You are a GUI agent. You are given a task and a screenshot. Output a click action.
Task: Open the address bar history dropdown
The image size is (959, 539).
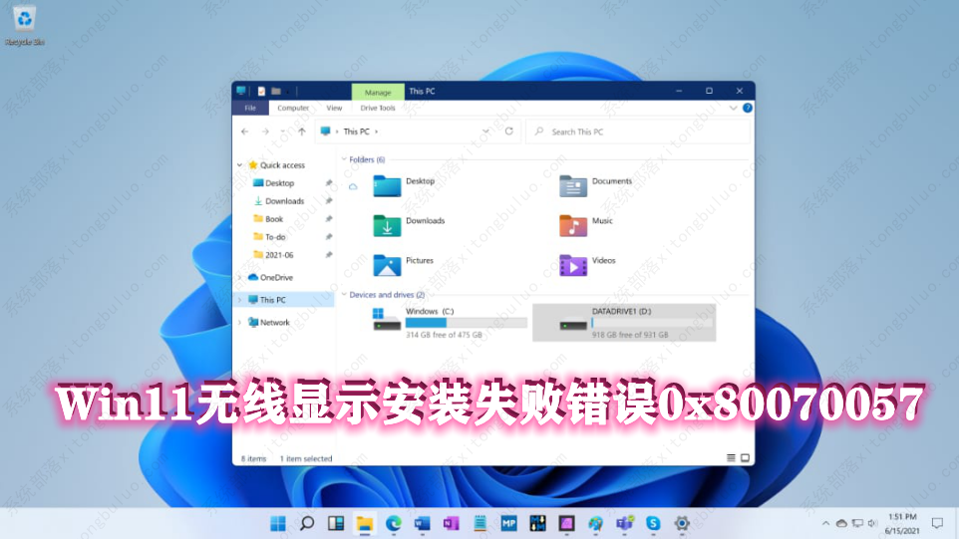(485, 132)
